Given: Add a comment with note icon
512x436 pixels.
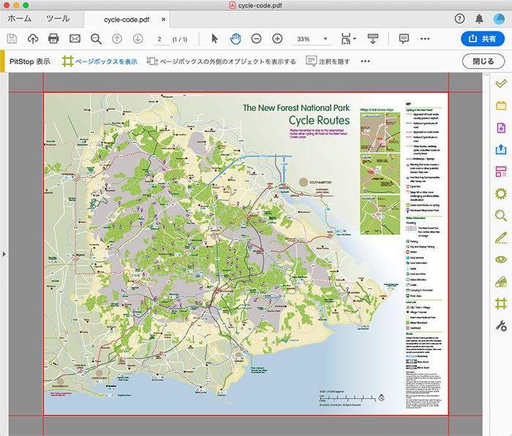Looking at the screenshot, I should tap(404, 39).
